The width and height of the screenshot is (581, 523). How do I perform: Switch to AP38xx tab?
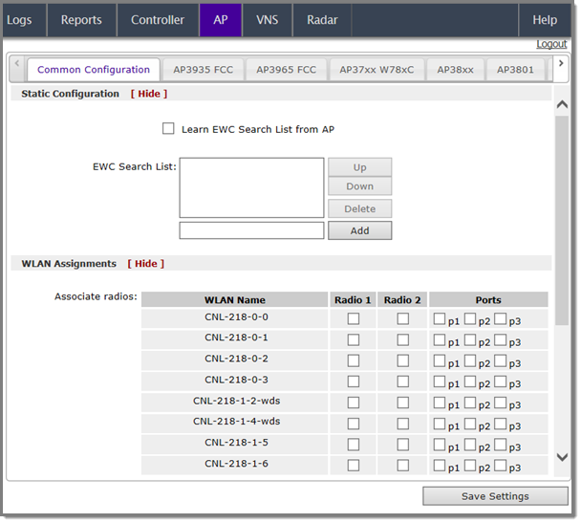click(455, 70)
